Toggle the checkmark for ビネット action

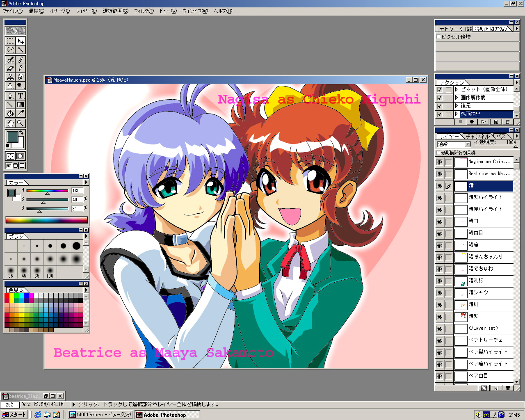click(x=440, y=89)
